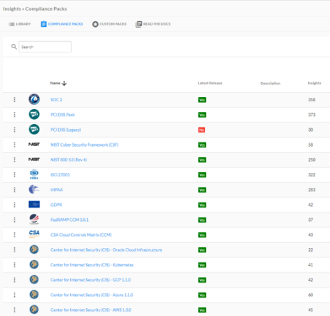Open the Custom Packs tab
The image size is (330, 316).
pos(109,24)
